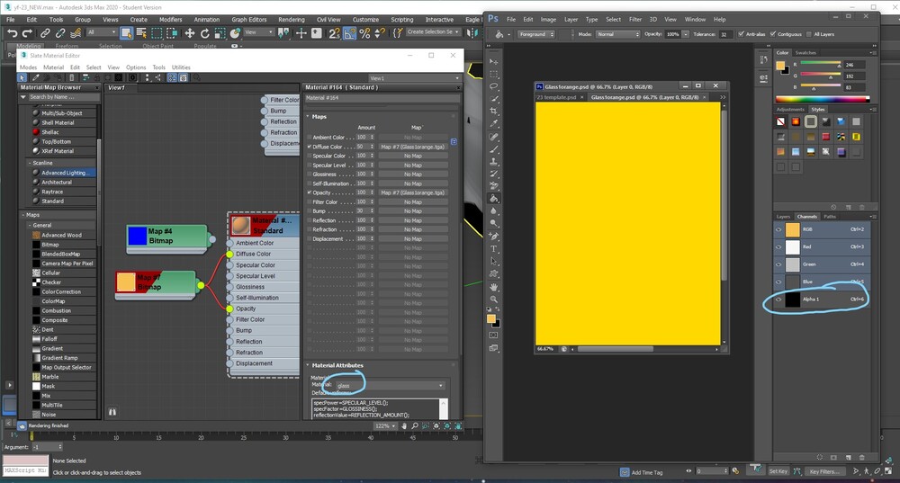Image resolution: width=900 pixels, height=483 pixels.
Task: Hide the Alpha 1 channel visibility
Action: (779, 299)
